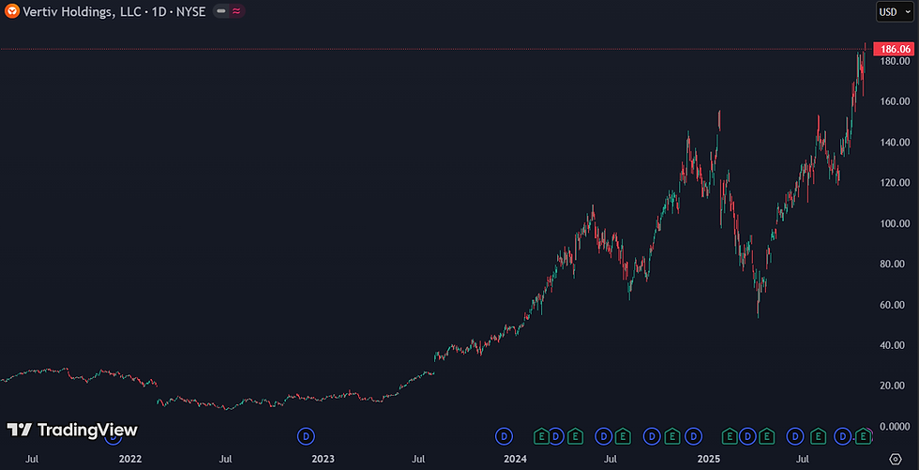Click first earnings E marker after 2025
The width and height of the screenshot is (919, 470).
730,436
